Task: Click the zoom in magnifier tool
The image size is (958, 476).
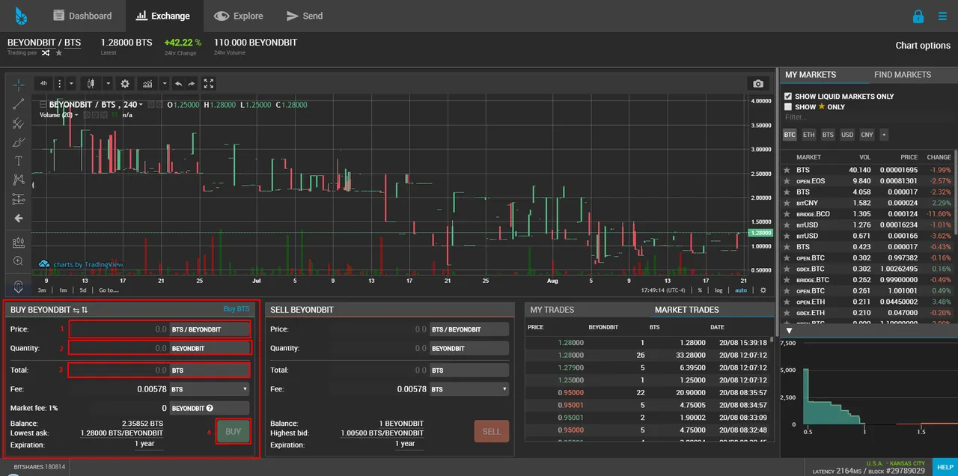Action: tap(19, 261)
